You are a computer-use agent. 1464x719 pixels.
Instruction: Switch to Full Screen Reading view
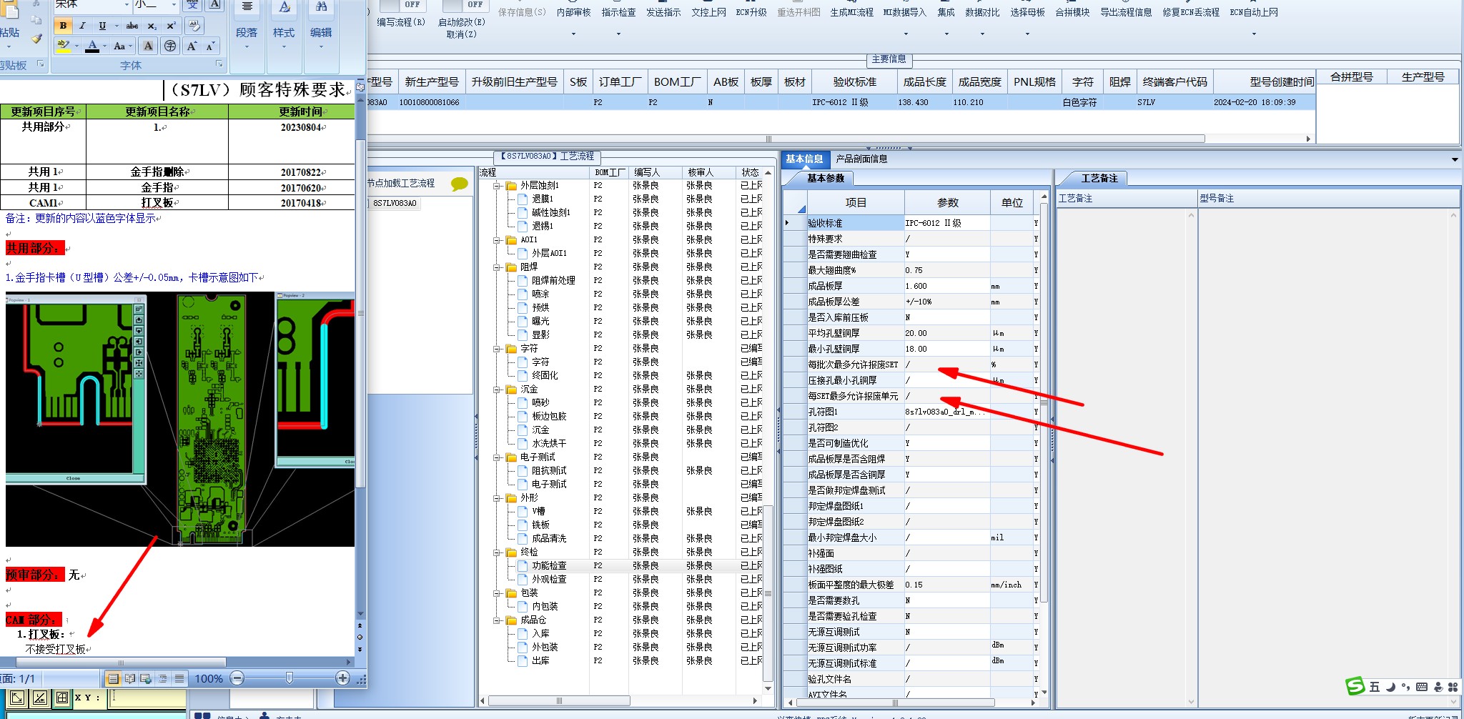(129, 678)
